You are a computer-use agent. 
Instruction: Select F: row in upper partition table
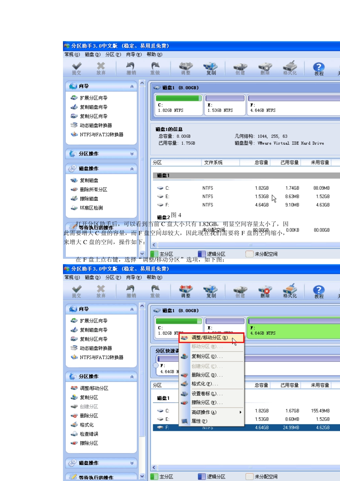point(246,205)
